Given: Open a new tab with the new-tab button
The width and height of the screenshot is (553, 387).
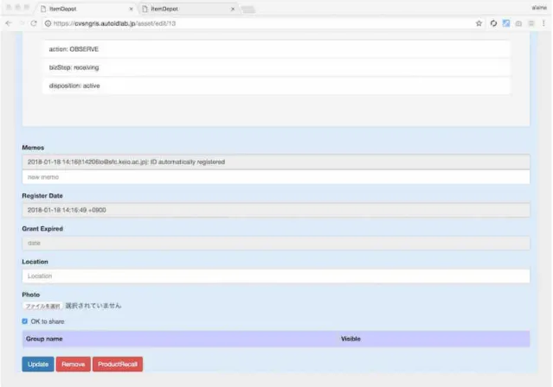Looking at the screenshot, I should [x=248, y=10].
